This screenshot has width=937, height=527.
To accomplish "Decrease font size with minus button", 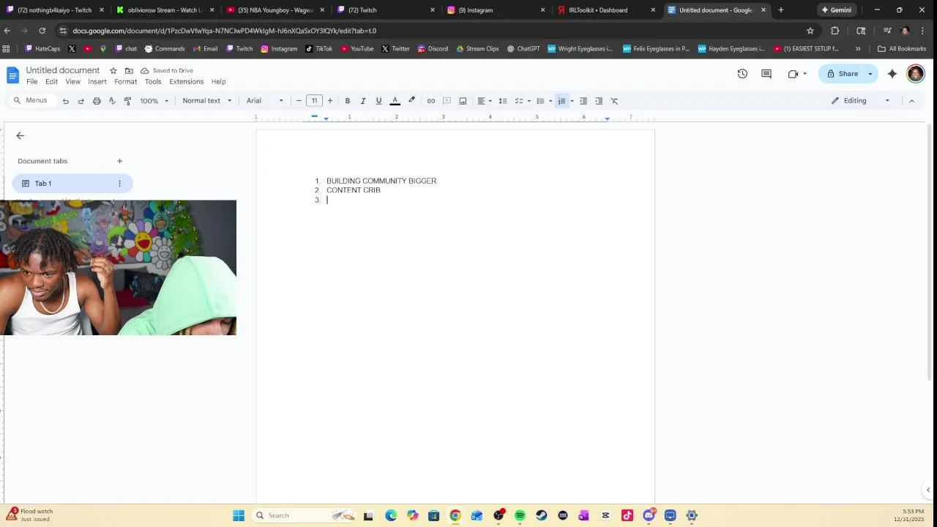I will [x=299, y=101].
